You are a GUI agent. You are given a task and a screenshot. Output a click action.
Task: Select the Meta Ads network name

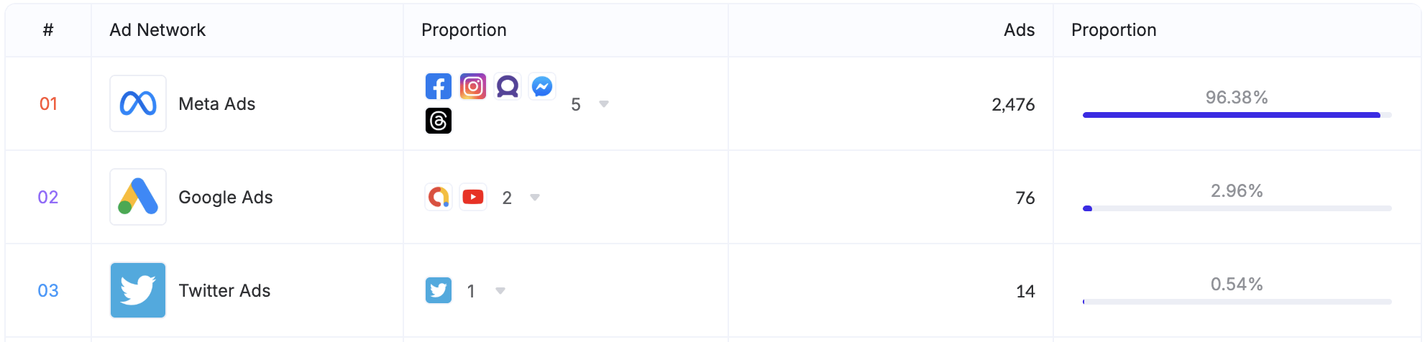217,104
